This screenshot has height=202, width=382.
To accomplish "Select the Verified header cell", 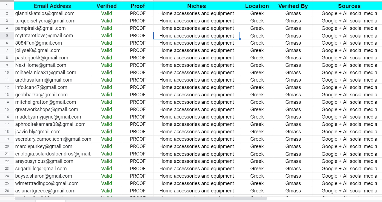I will point(106,6).
